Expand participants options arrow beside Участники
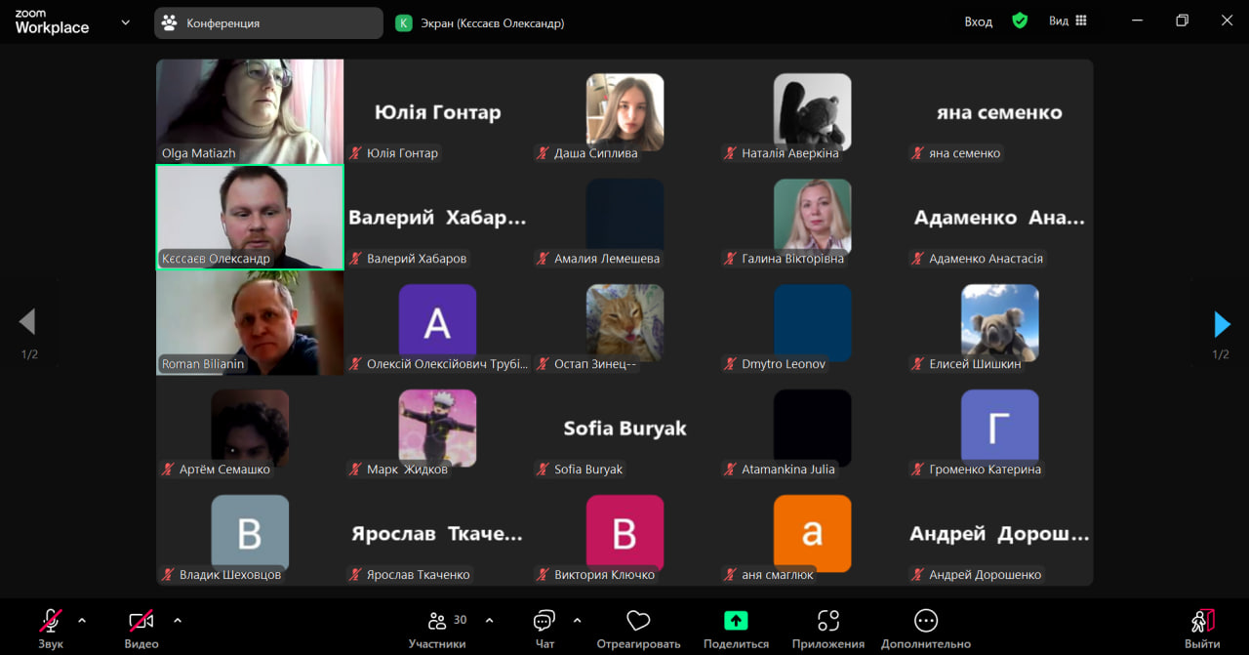 pyautogui.click(x=489, y=620)
